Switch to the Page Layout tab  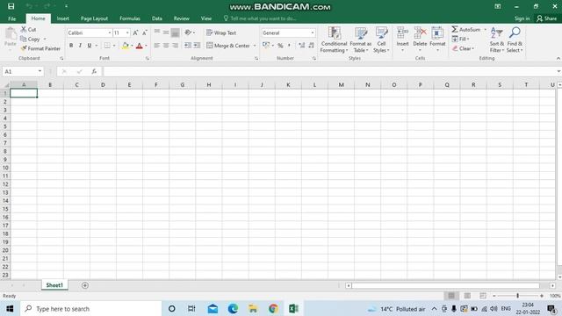[94, 18]
